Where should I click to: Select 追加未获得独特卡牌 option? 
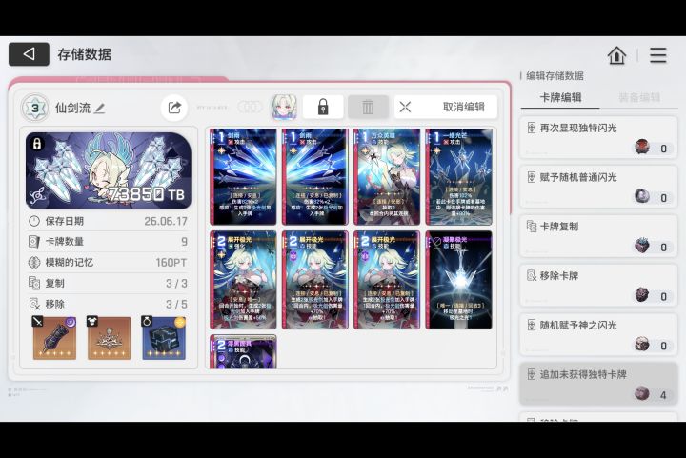598,384
